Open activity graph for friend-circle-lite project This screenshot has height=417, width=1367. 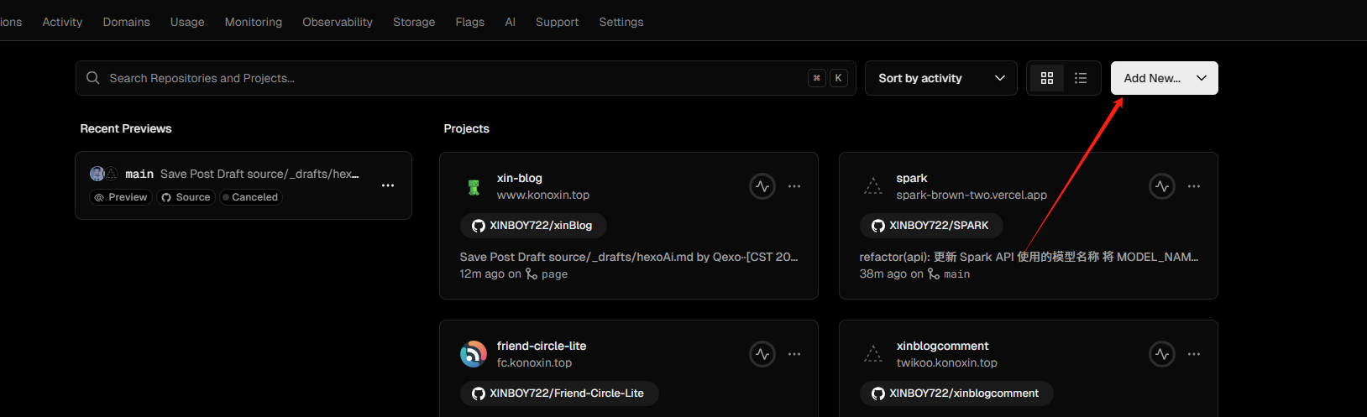[x=762, y=354]
